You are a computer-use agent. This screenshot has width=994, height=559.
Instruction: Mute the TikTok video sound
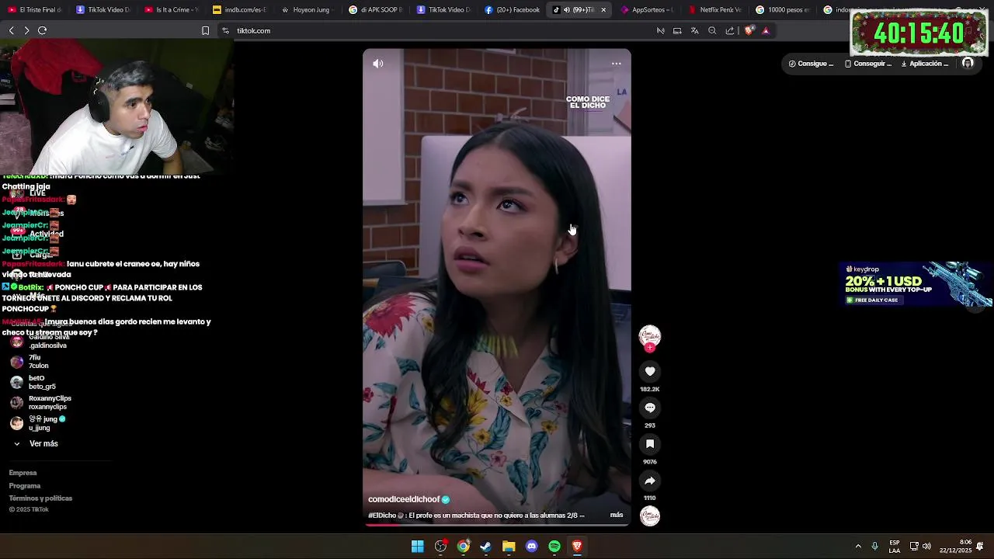pyautogui.click(x=378, y=64)
